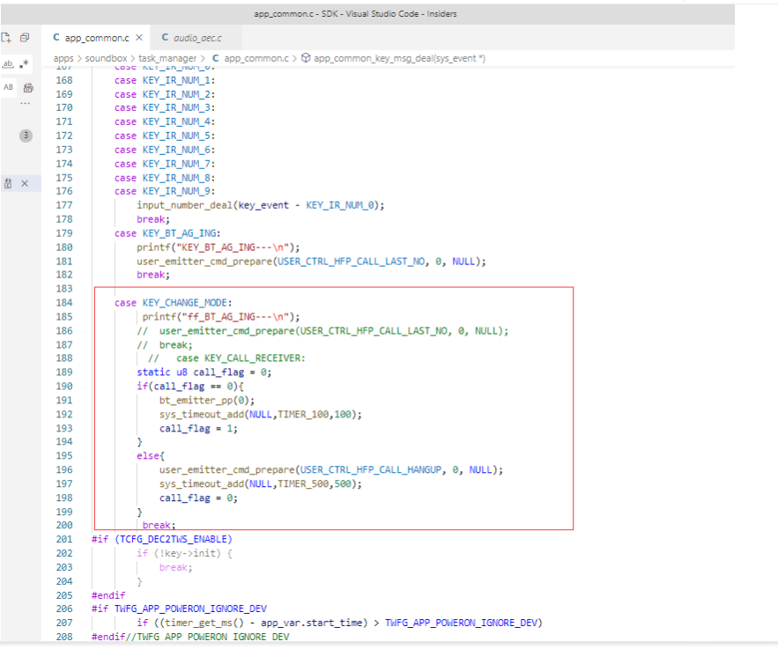Click "USER_CTRL_HFP_CALL_HANGUP" on line 196
This screenshot has height=649, width=778.
[371, 470]
